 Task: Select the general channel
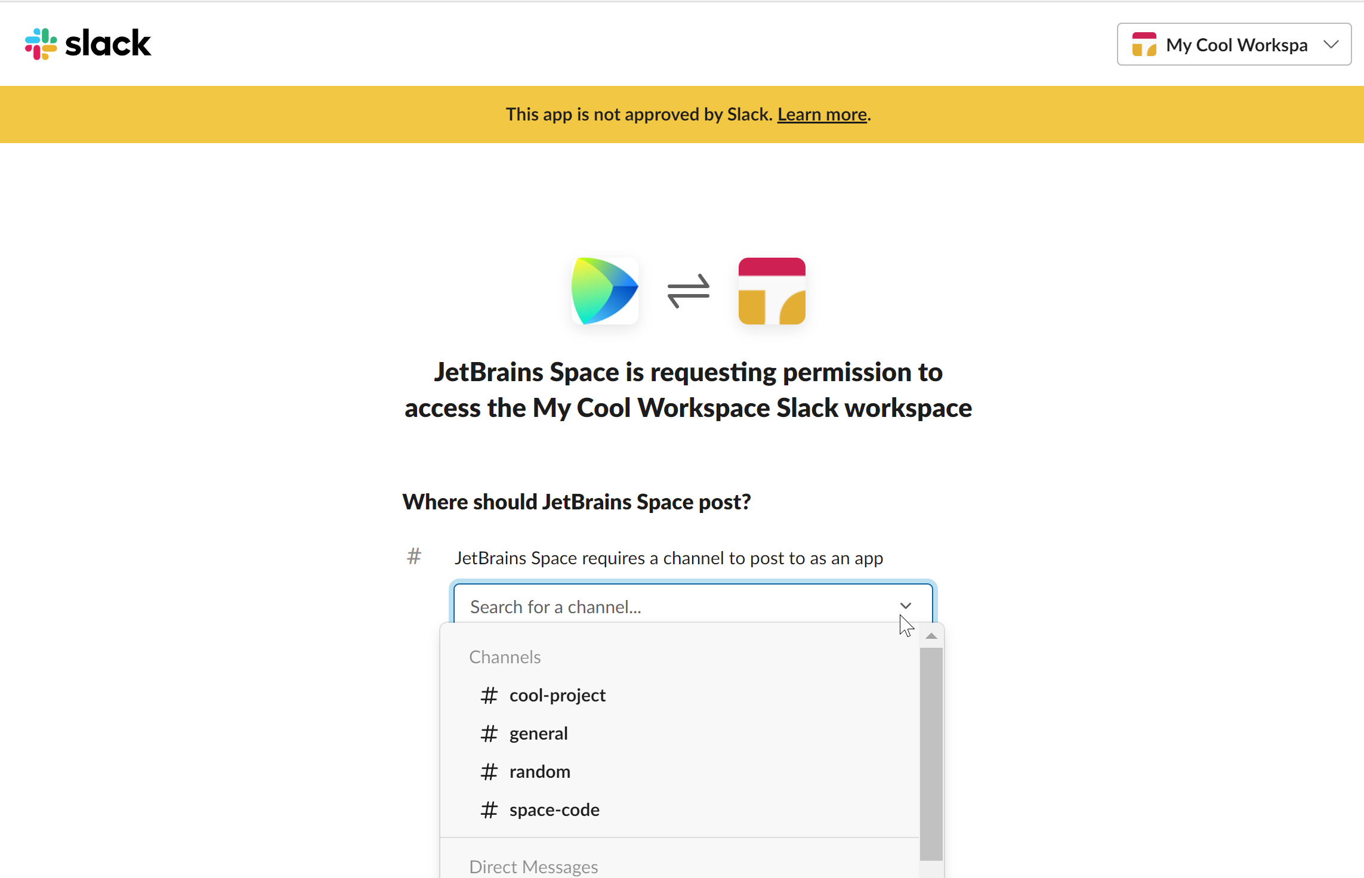(538, 734)
